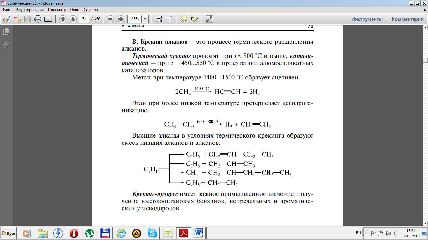Show hidden tray icons arrow
428x240 pixels.
(366, 233)
